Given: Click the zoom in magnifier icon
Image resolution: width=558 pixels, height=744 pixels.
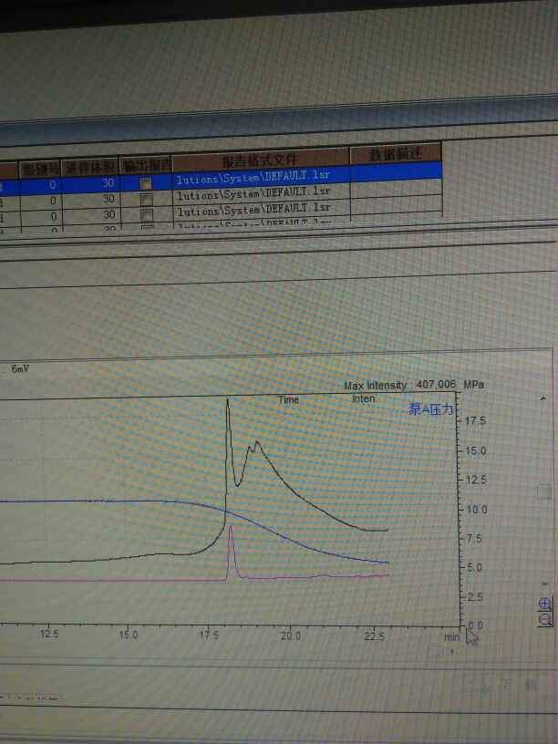Looking at the screenshot, I should 545,604.
